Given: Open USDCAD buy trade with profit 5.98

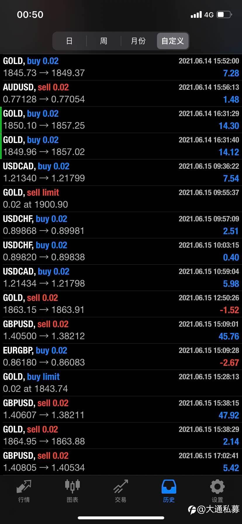Looking at the screenshot, I should pos(121,278).
